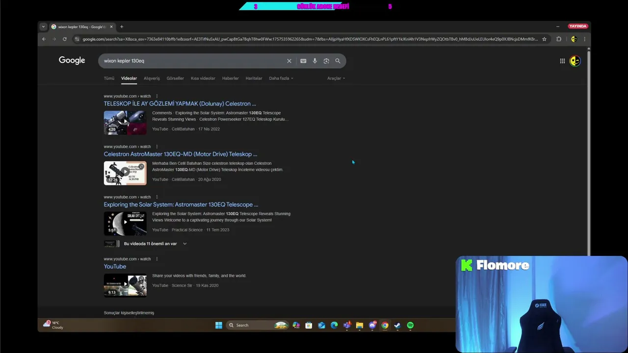
Task: Click the Google logo
Action: click(x=72, y=60)
